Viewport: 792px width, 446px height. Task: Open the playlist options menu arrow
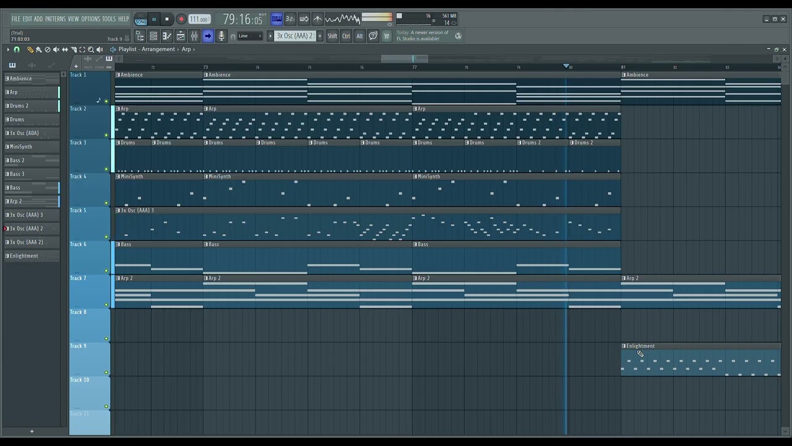pos(8,50)
